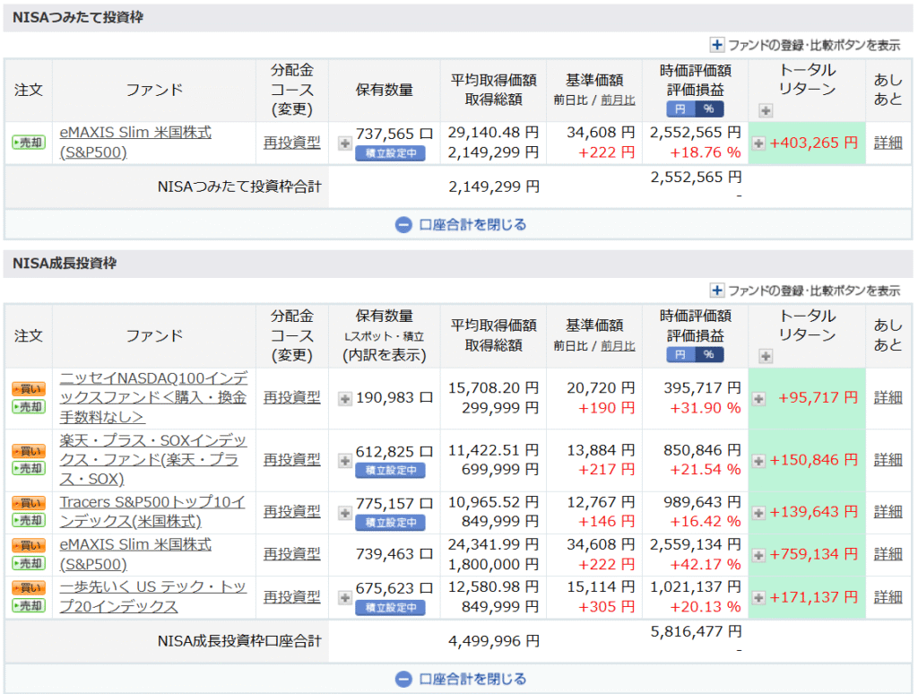
Task: Click 再投資型 for 楽天・プラス・SOX fund
Action: [x=291, y=460]
